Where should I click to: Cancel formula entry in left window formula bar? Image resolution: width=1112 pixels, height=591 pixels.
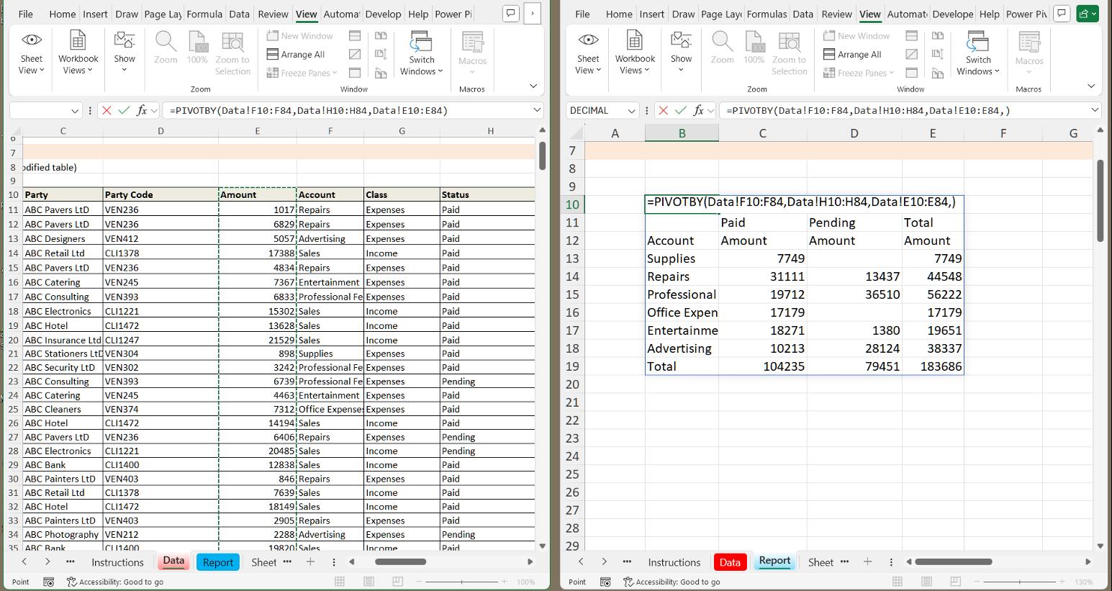pos(107,110)
